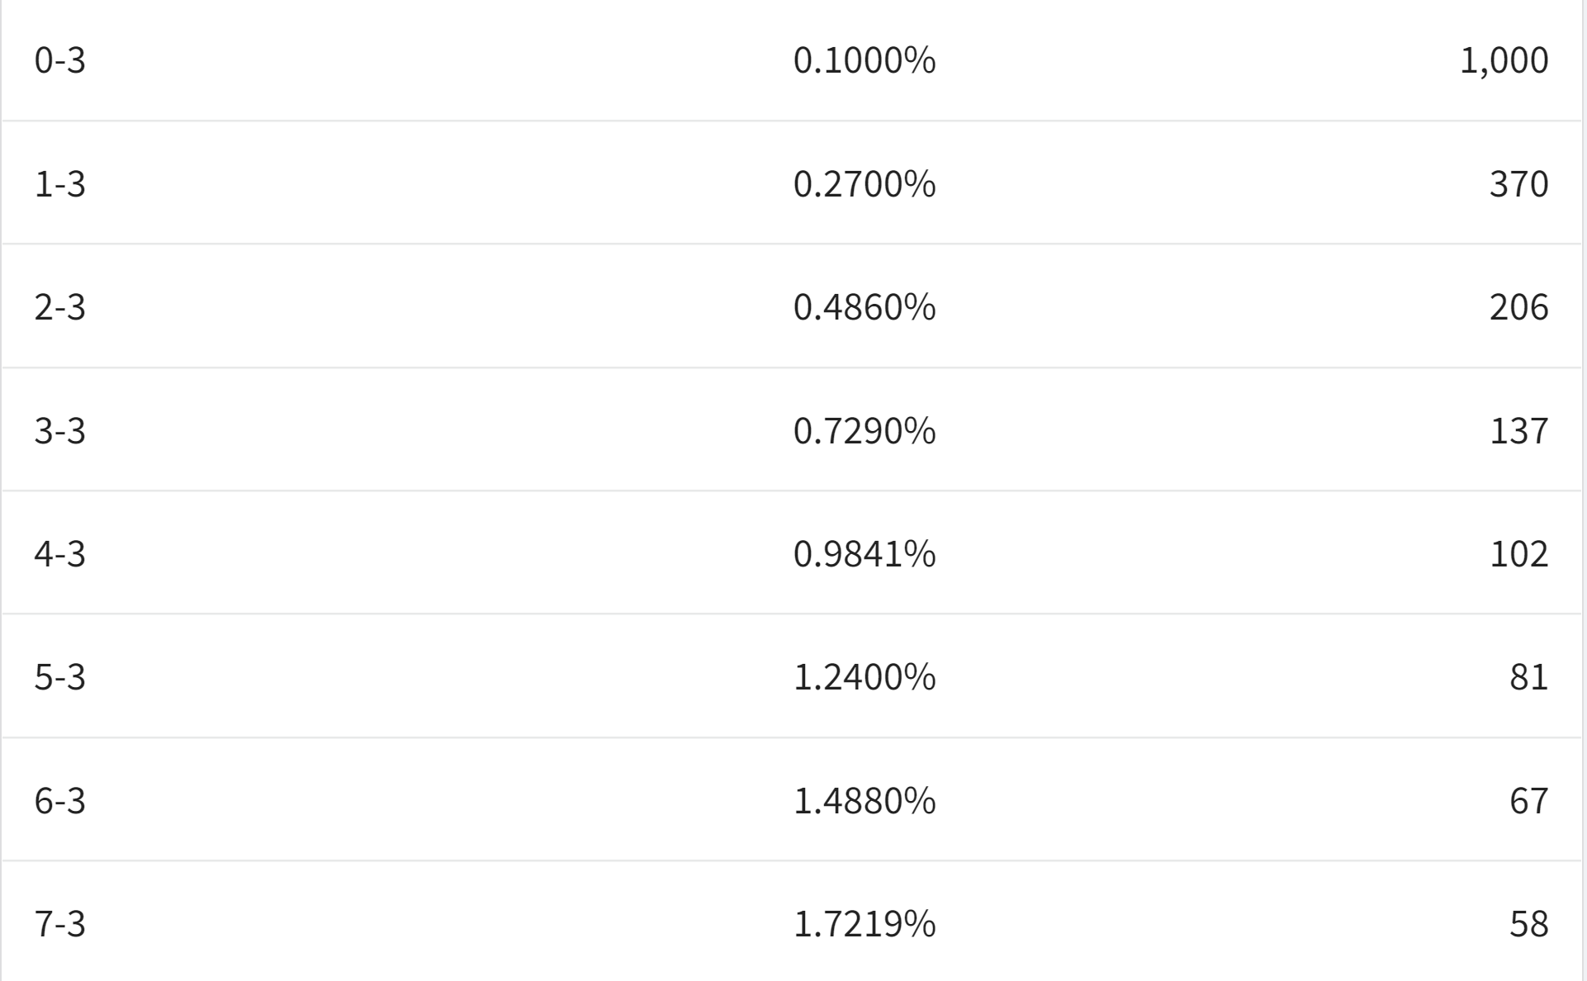Click the 102 value cell

[1518, 553]
